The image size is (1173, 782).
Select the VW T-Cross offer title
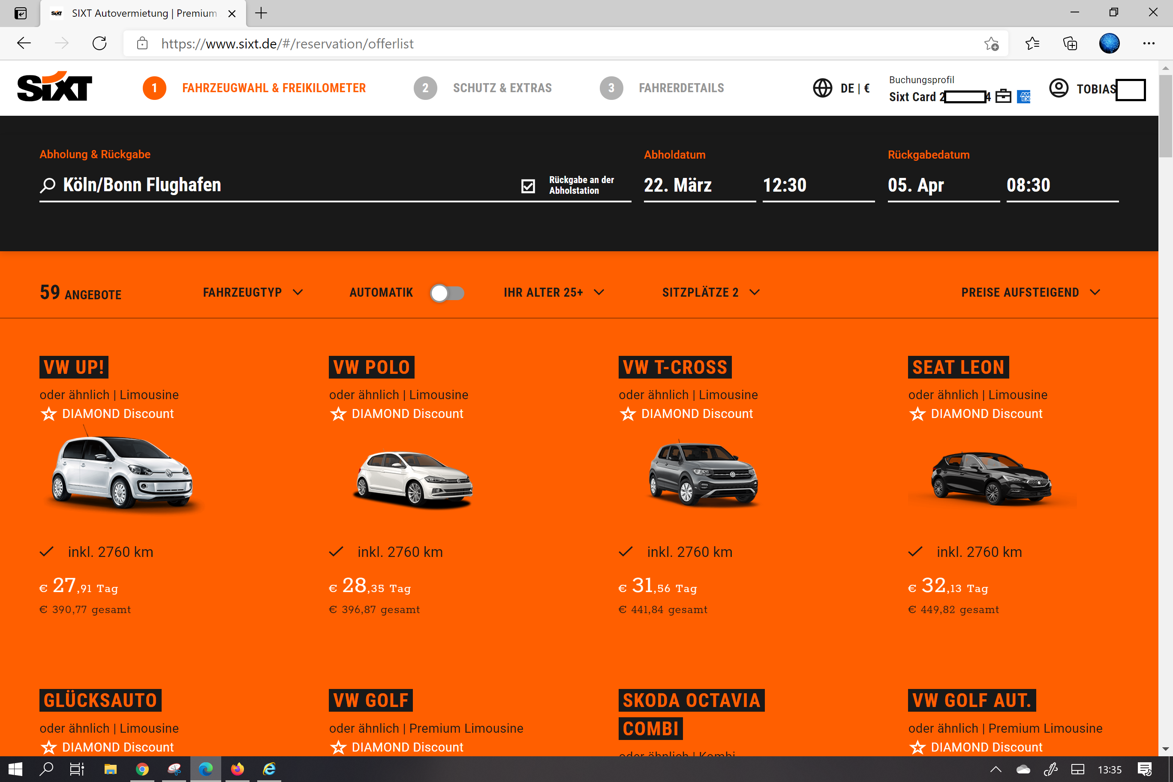pos(675,367)
